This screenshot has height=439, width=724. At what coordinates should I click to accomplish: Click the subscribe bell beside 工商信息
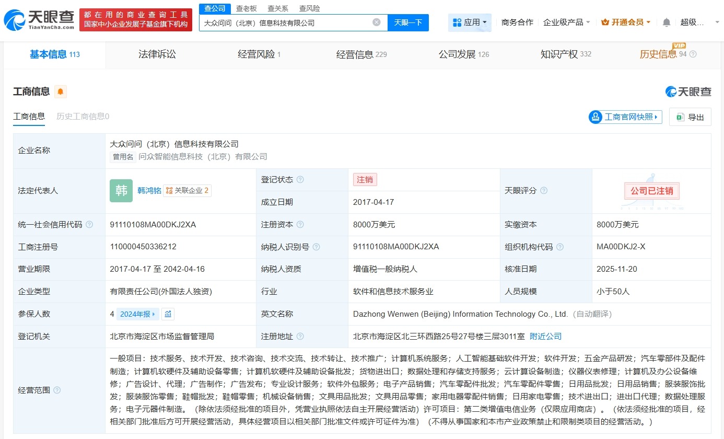click(60, 91)
